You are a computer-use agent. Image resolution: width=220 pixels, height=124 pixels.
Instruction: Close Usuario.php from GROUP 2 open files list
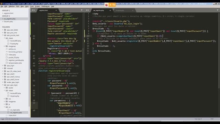(x=3, y=21)
